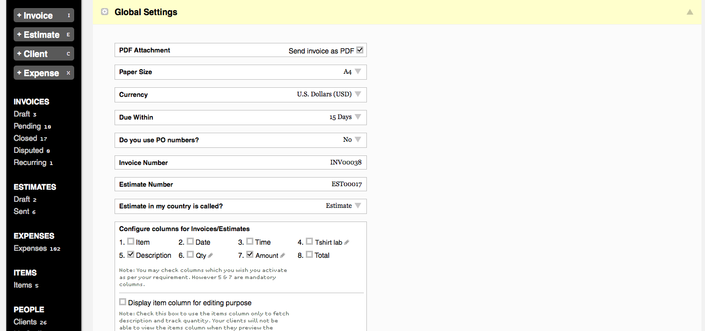Go to Clients in the sidebar
The height and width of the screenshot is (331, 705).
click(25, 322)
